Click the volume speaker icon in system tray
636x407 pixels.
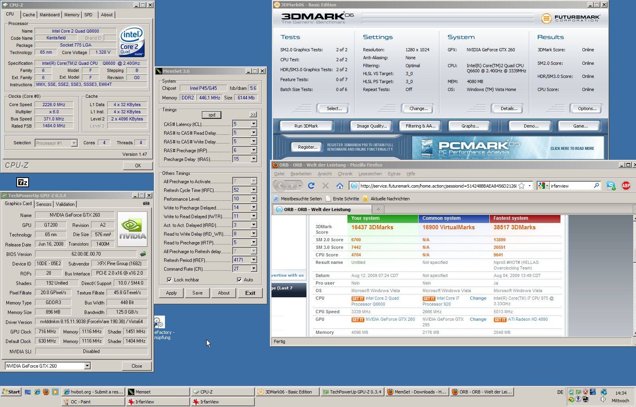tap(603, 399)
